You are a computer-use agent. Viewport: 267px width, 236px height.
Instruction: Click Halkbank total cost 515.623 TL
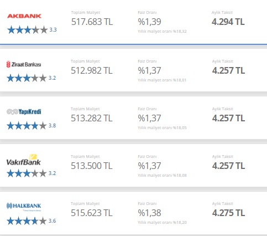coord(92,213)
